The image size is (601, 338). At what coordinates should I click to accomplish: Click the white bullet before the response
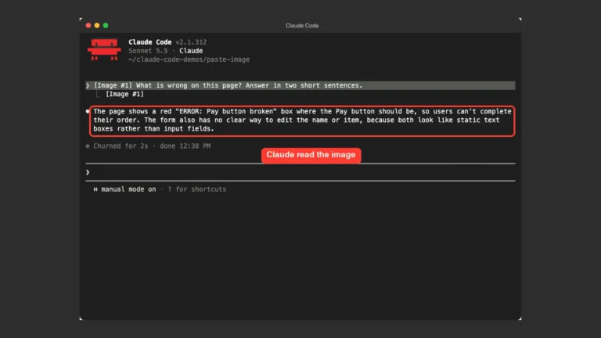(88, 112)
